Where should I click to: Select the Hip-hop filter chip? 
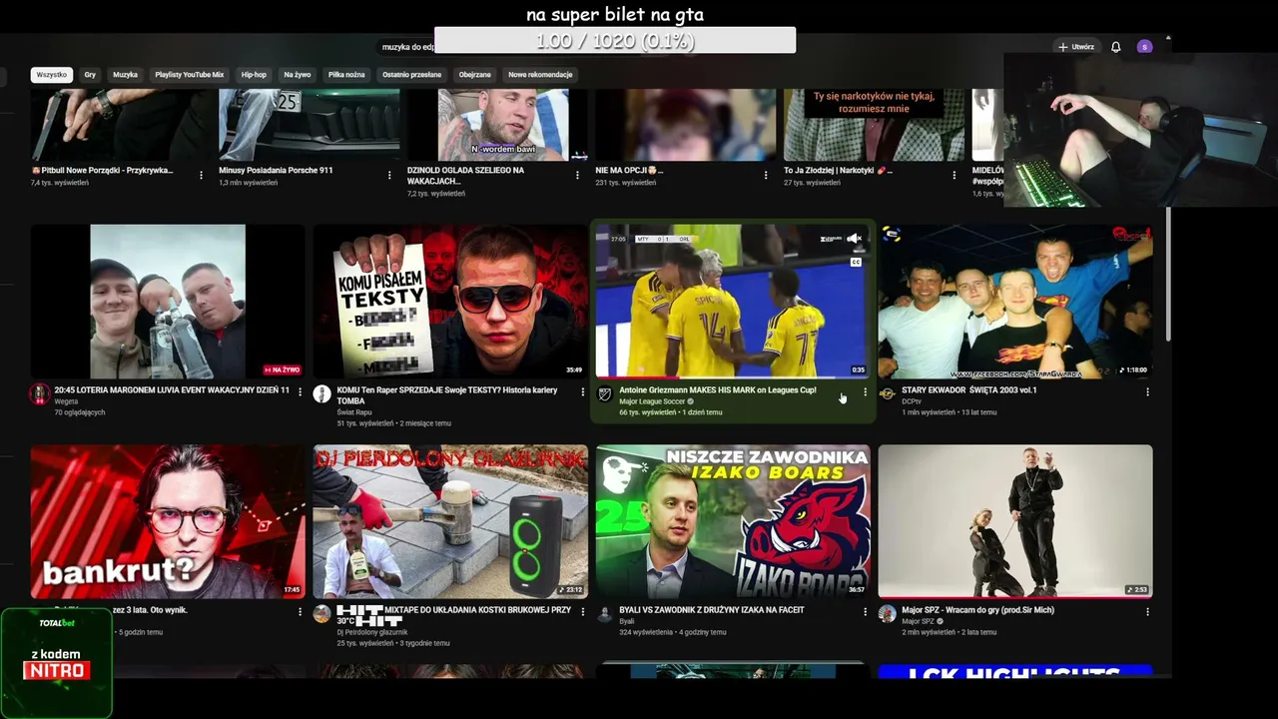(254, 75)
